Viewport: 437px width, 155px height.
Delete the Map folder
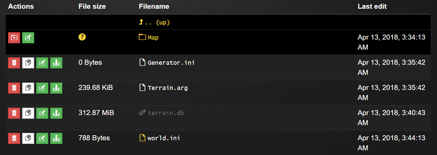tap(14, 38)
